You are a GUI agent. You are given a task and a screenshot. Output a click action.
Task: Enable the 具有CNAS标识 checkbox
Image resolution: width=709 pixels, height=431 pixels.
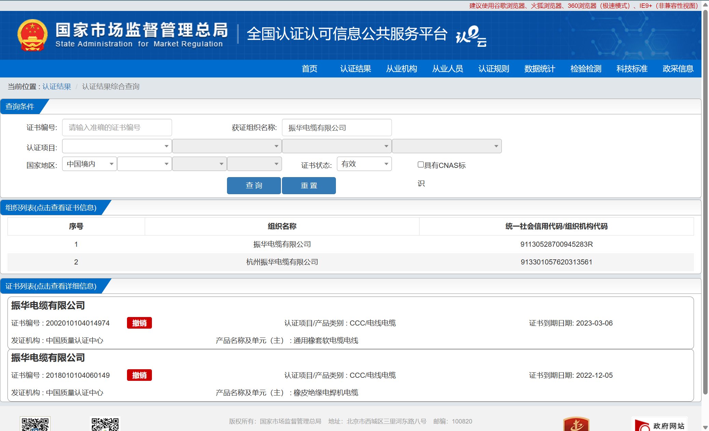coord(421,164)
